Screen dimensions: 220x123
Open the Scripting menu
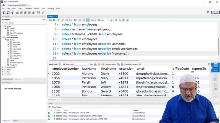(x=51, y=9)
